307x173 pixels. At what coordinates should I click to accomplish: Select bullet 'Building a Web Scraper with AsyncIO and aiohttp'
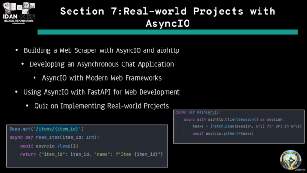[102, 50]
